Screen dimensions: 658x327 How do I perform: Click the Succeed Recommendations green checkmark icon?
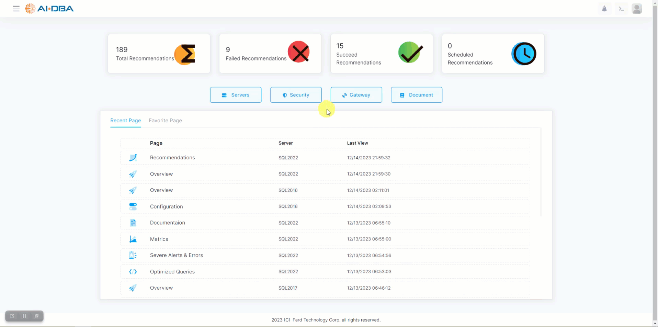[410, 52]
